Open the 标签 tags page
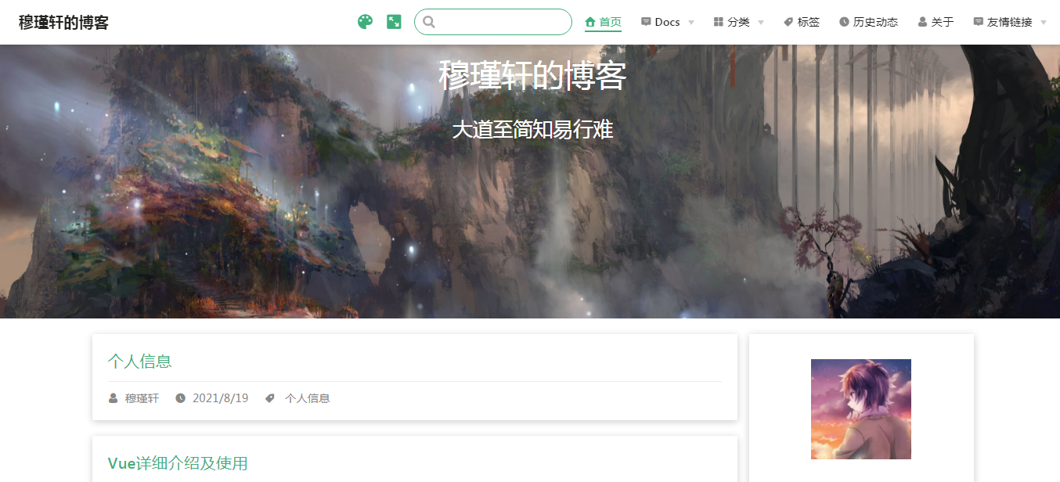Viewport: 1060px width, 482px height. [x=802, y=22]
